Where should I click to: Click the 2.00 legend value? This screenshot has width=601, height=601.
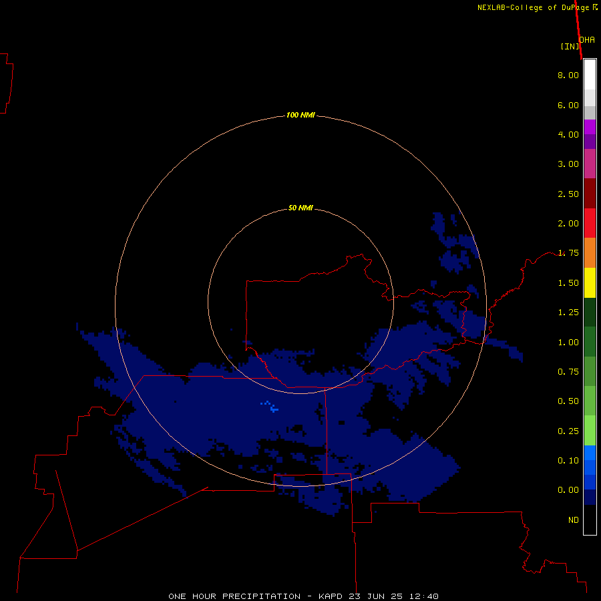tap(568, 224)
